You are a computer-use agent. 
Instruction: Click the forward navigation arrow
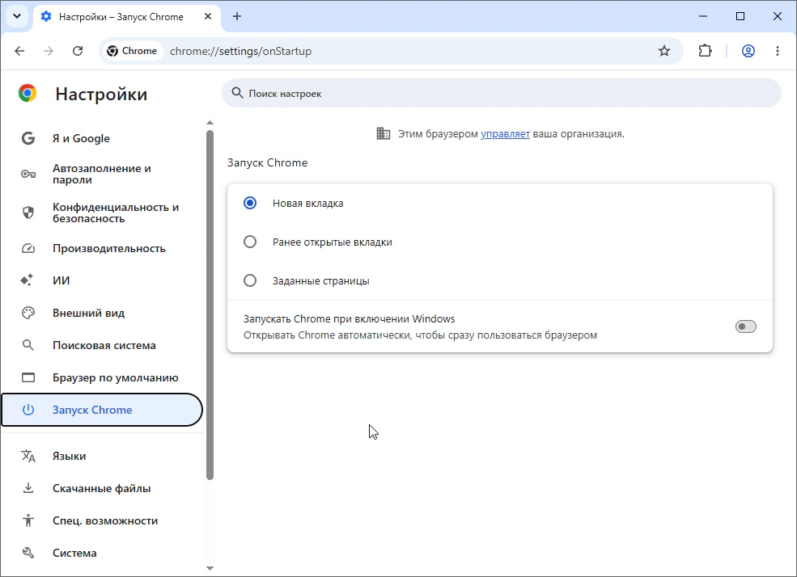49,51
